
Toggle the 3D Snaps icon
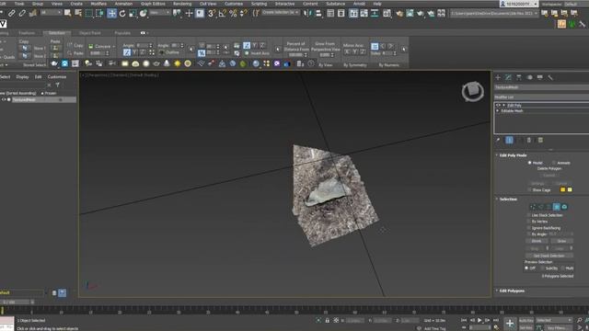tap(212, 14)
